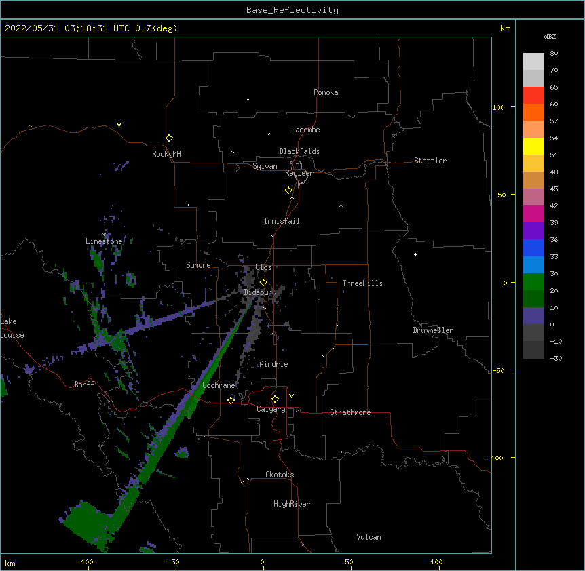Select the orange 57 dBZ color swatch
585x571 pixels.
click(x=533, y=112)
